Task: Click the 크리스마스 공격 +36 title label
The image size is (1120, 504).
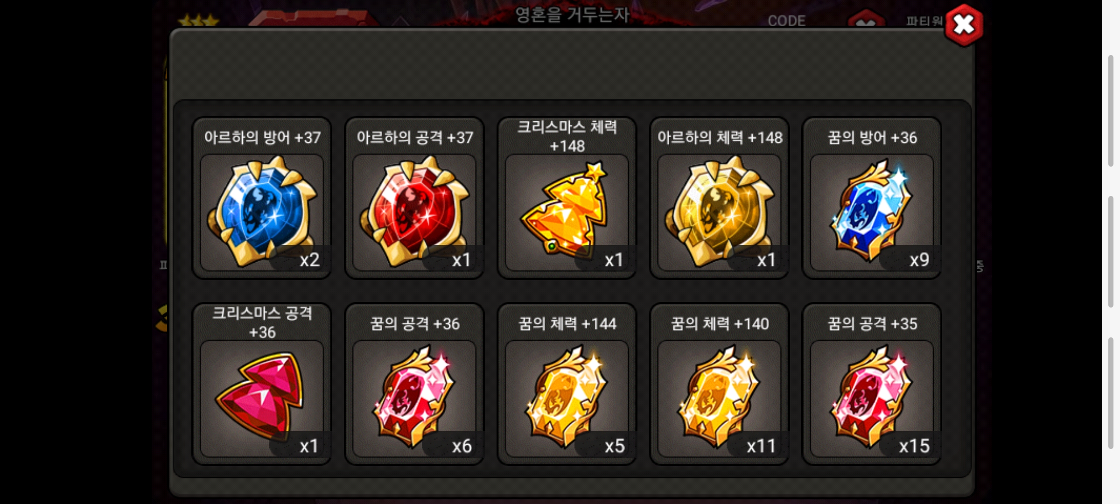Action: (x=262, y=322)
